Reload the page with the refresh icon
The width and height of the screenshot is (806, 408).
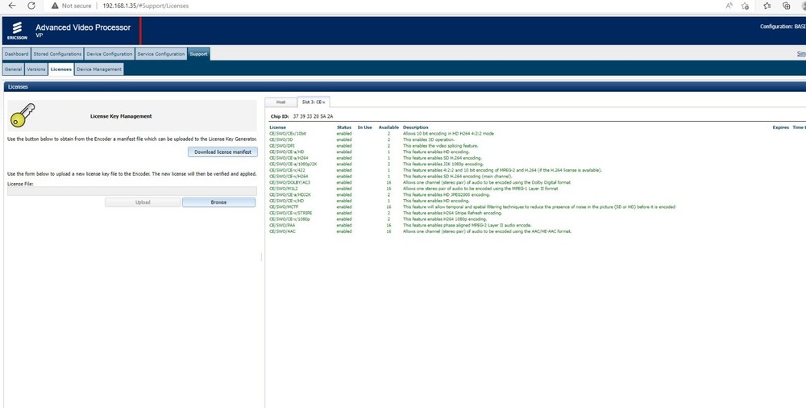click(x=31, y=6)
